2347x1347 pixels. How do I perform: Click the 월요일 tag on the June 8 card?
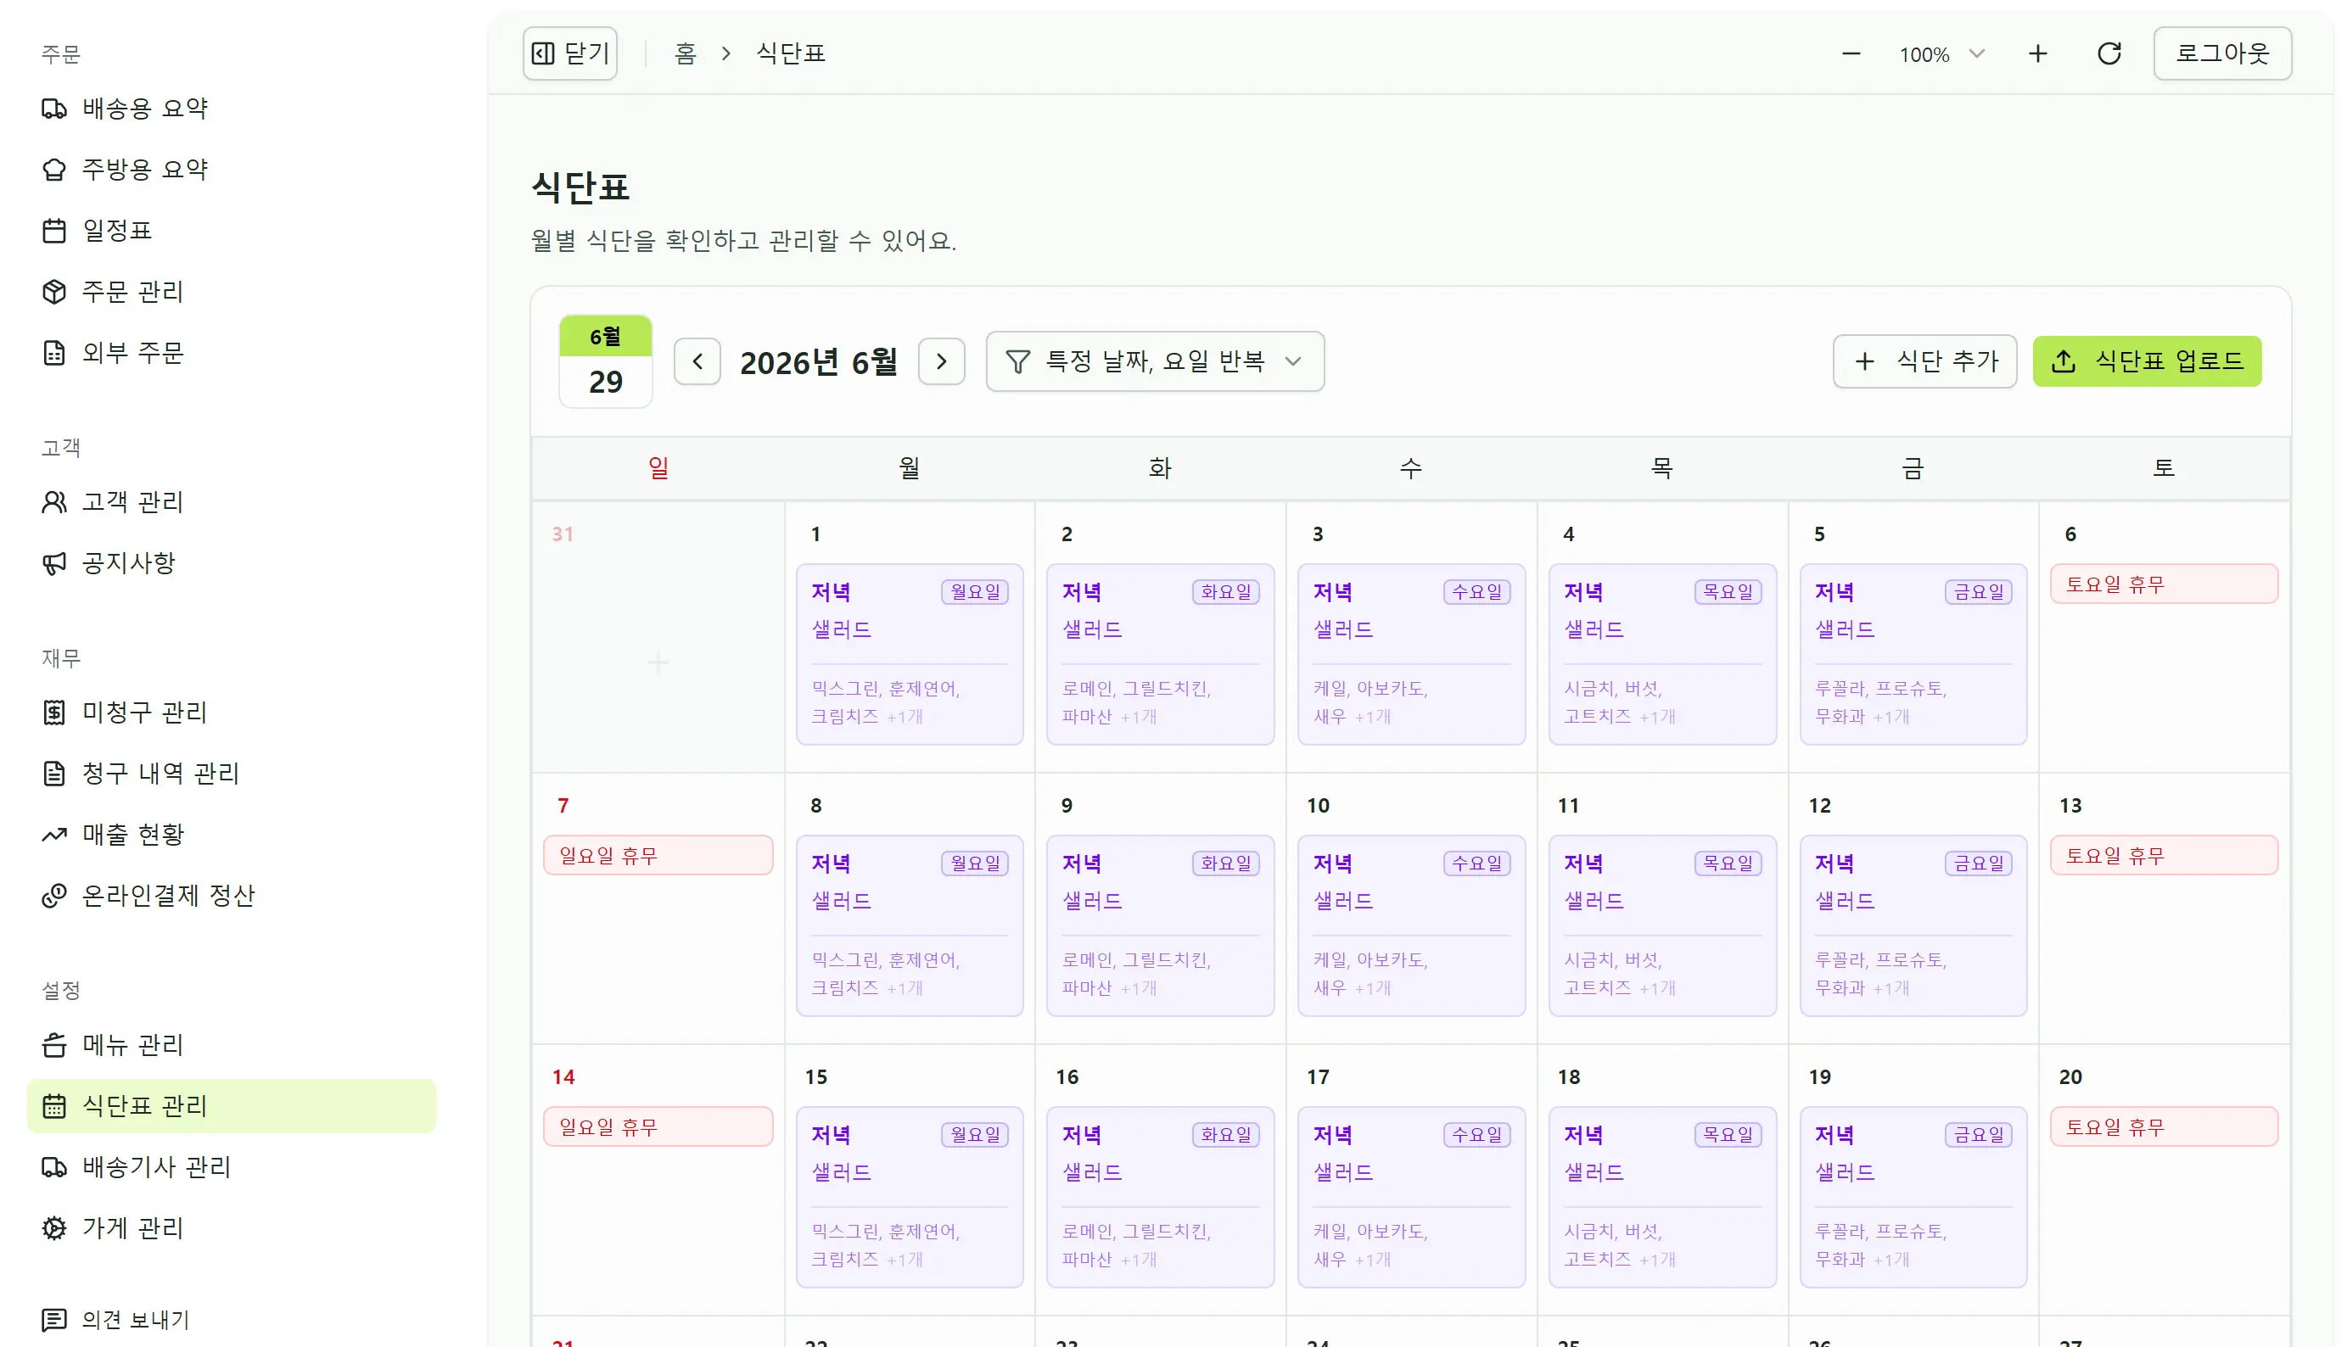pyautogui.click(x=975, y=864)
